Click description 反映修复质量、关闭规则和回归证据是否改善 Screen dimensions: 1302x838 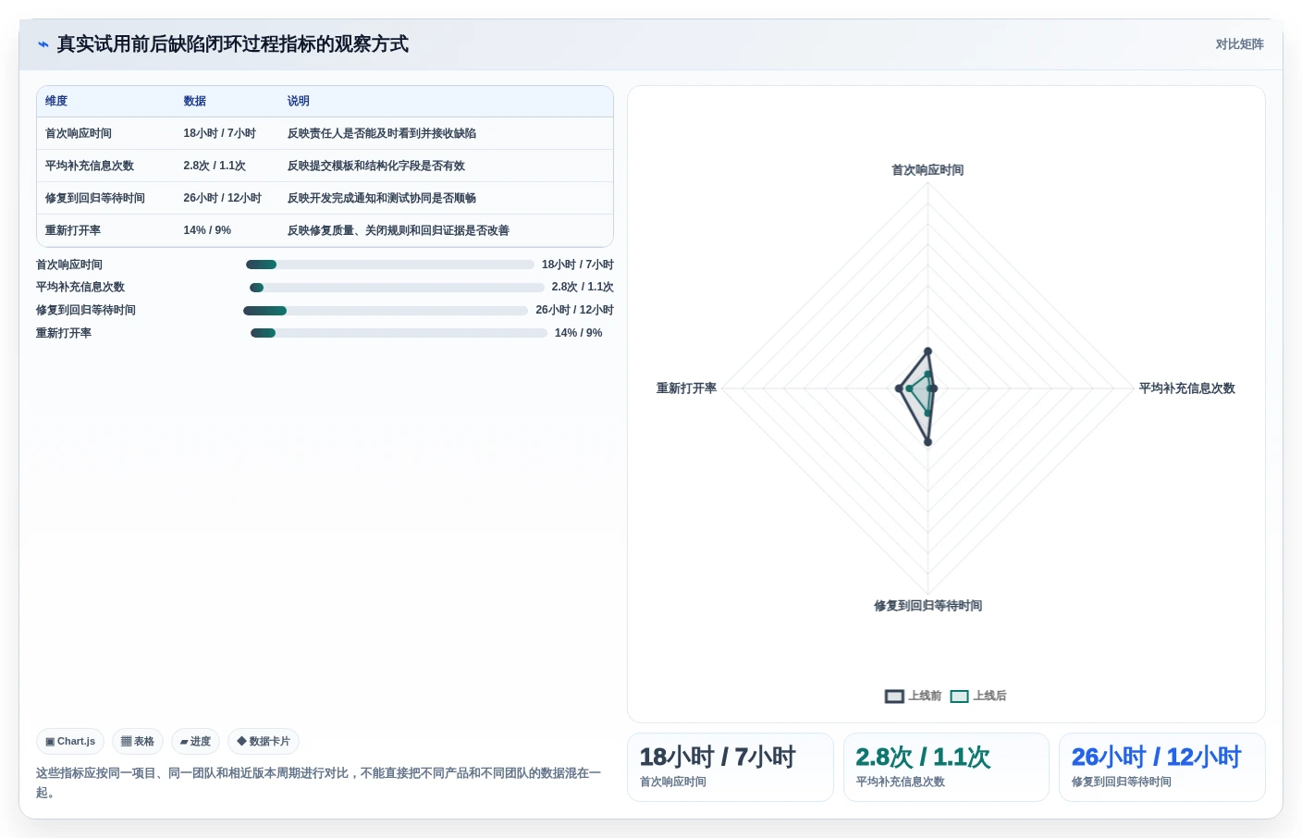[398, 231]
